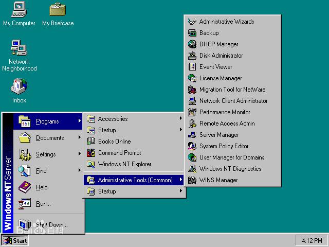Image resolution: width=329 pixels, height=247 pixels.
Task: Click the System Policy Editor icon
Action: 192,146
